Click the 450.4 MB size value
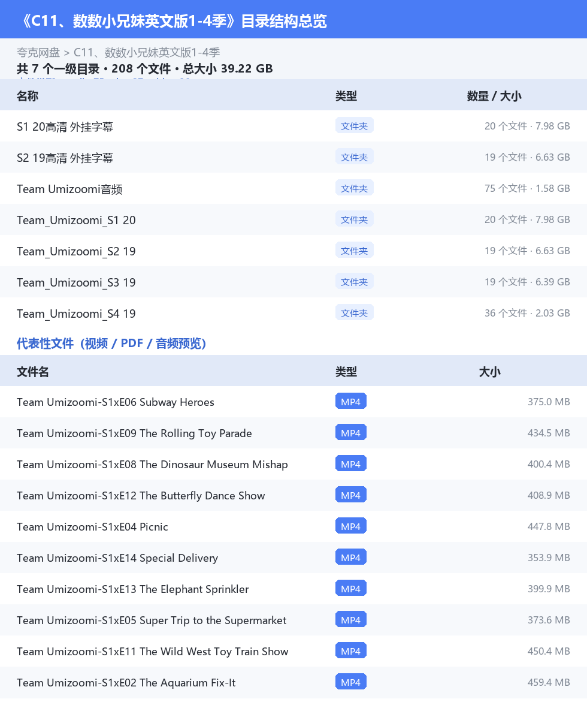Screen dimensions: 587x717 click(549, 651)
